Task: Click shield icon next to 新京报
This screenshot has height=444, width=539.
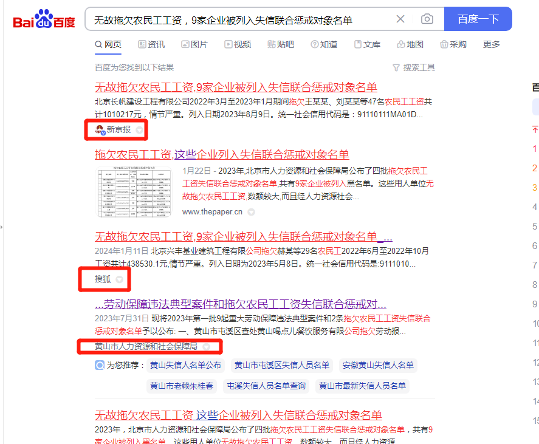Action: click(x=140, y=130)
